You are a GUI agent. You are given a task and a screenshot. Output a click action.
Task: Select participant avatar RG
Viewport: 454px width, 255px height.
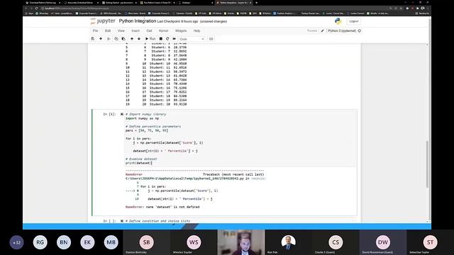coord(40,242)
